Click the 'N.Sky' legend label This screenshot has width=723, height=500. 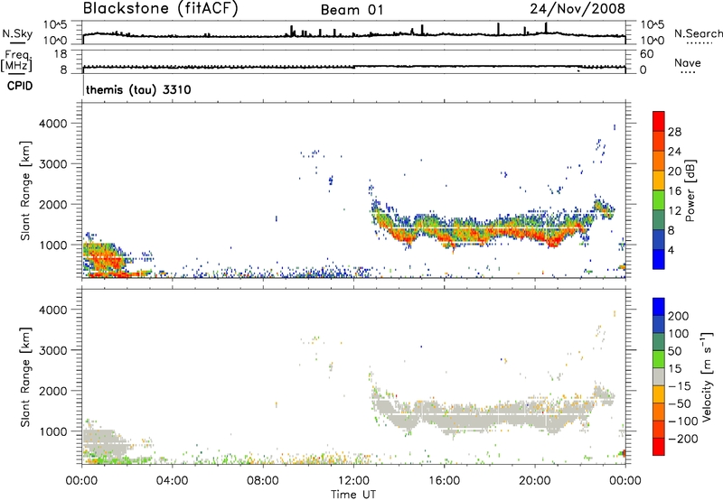click(17, 33)
